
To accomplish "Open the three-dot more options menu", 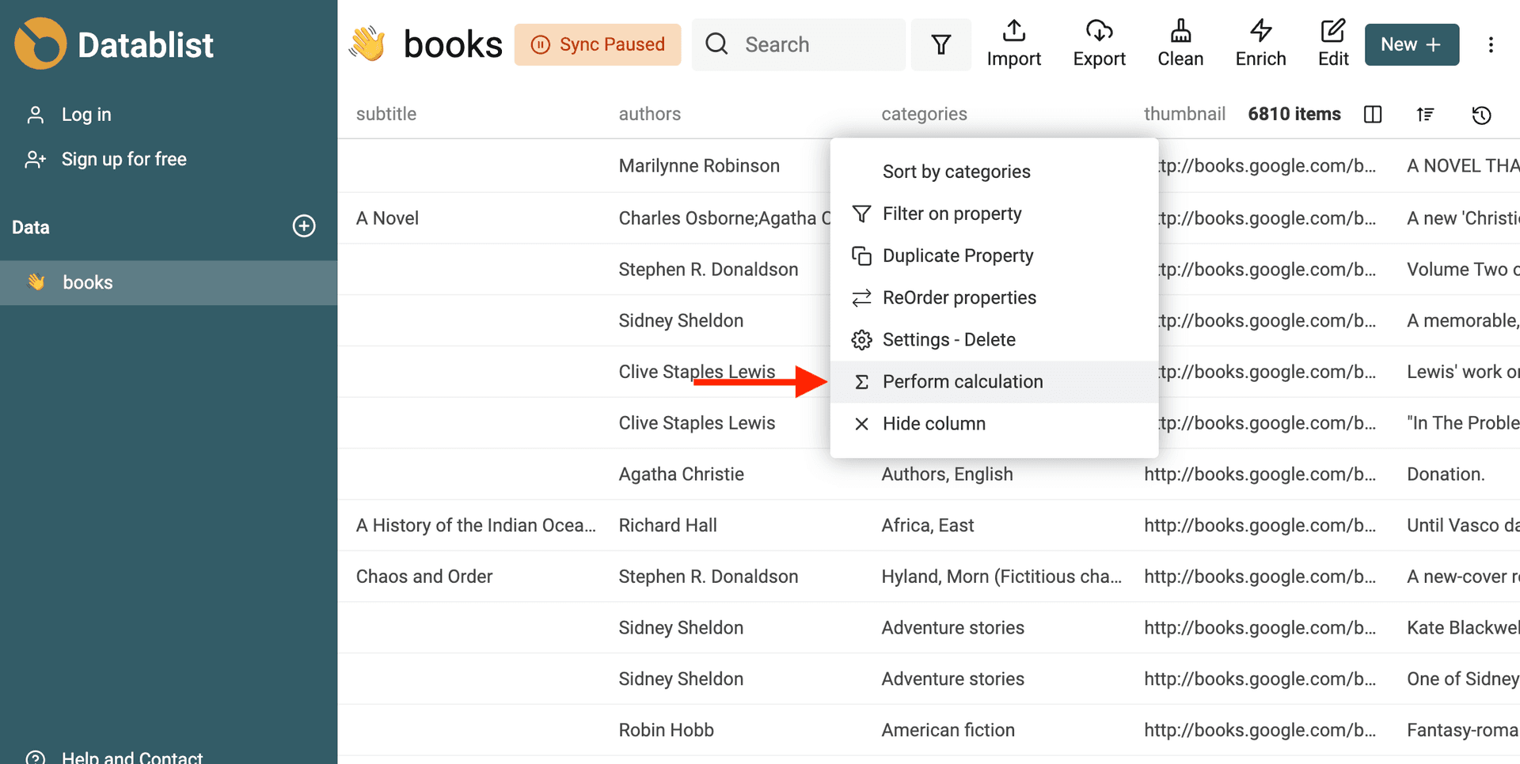I will [x=1491, y=45].
